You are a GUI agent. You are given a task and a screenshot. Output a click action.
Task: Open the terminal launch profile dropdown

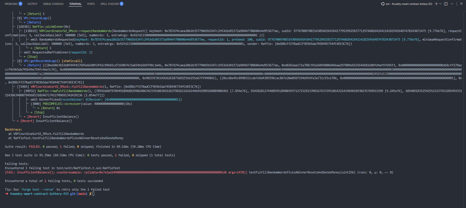tap(441, 4)
